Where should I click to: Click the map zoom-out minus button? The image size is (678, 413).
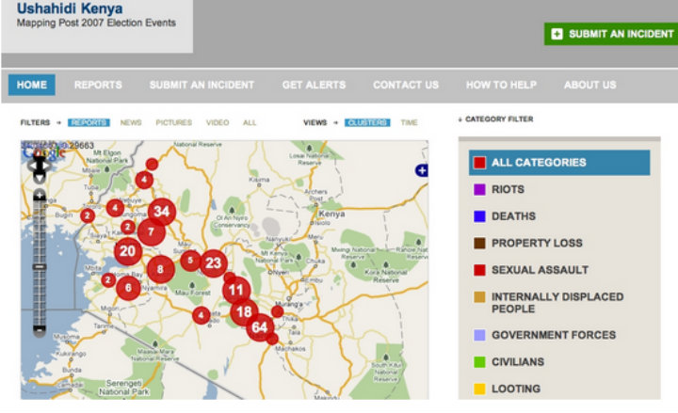click(40, 330)
